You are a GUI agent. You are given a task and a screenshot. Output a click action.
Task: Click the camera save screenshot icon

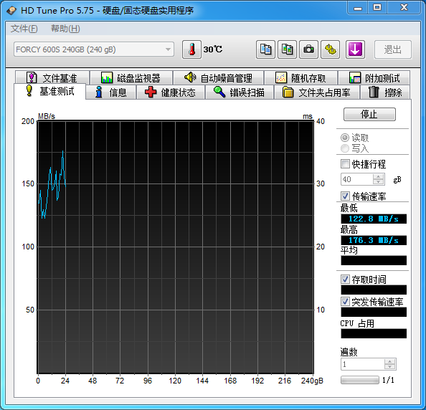coord(308,49)
